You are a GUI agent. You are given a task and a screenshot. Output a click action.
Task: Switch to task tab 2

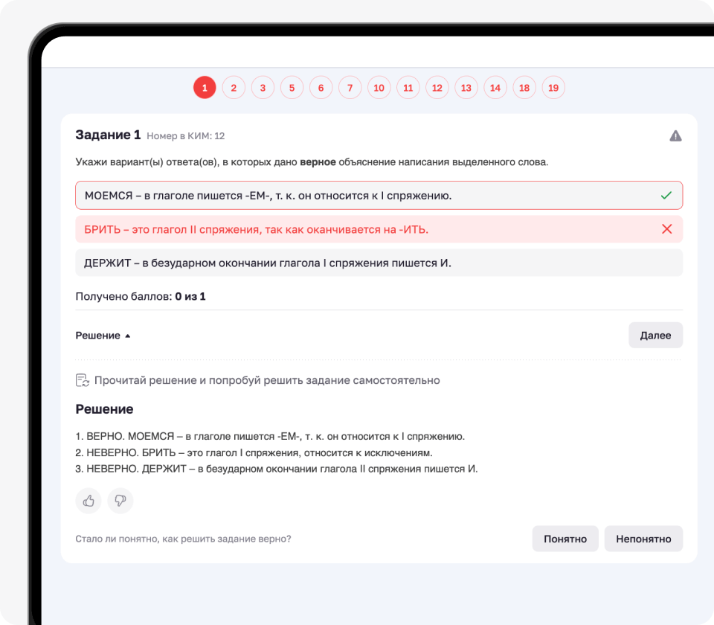pyautogui.click(x=234, y=87)
